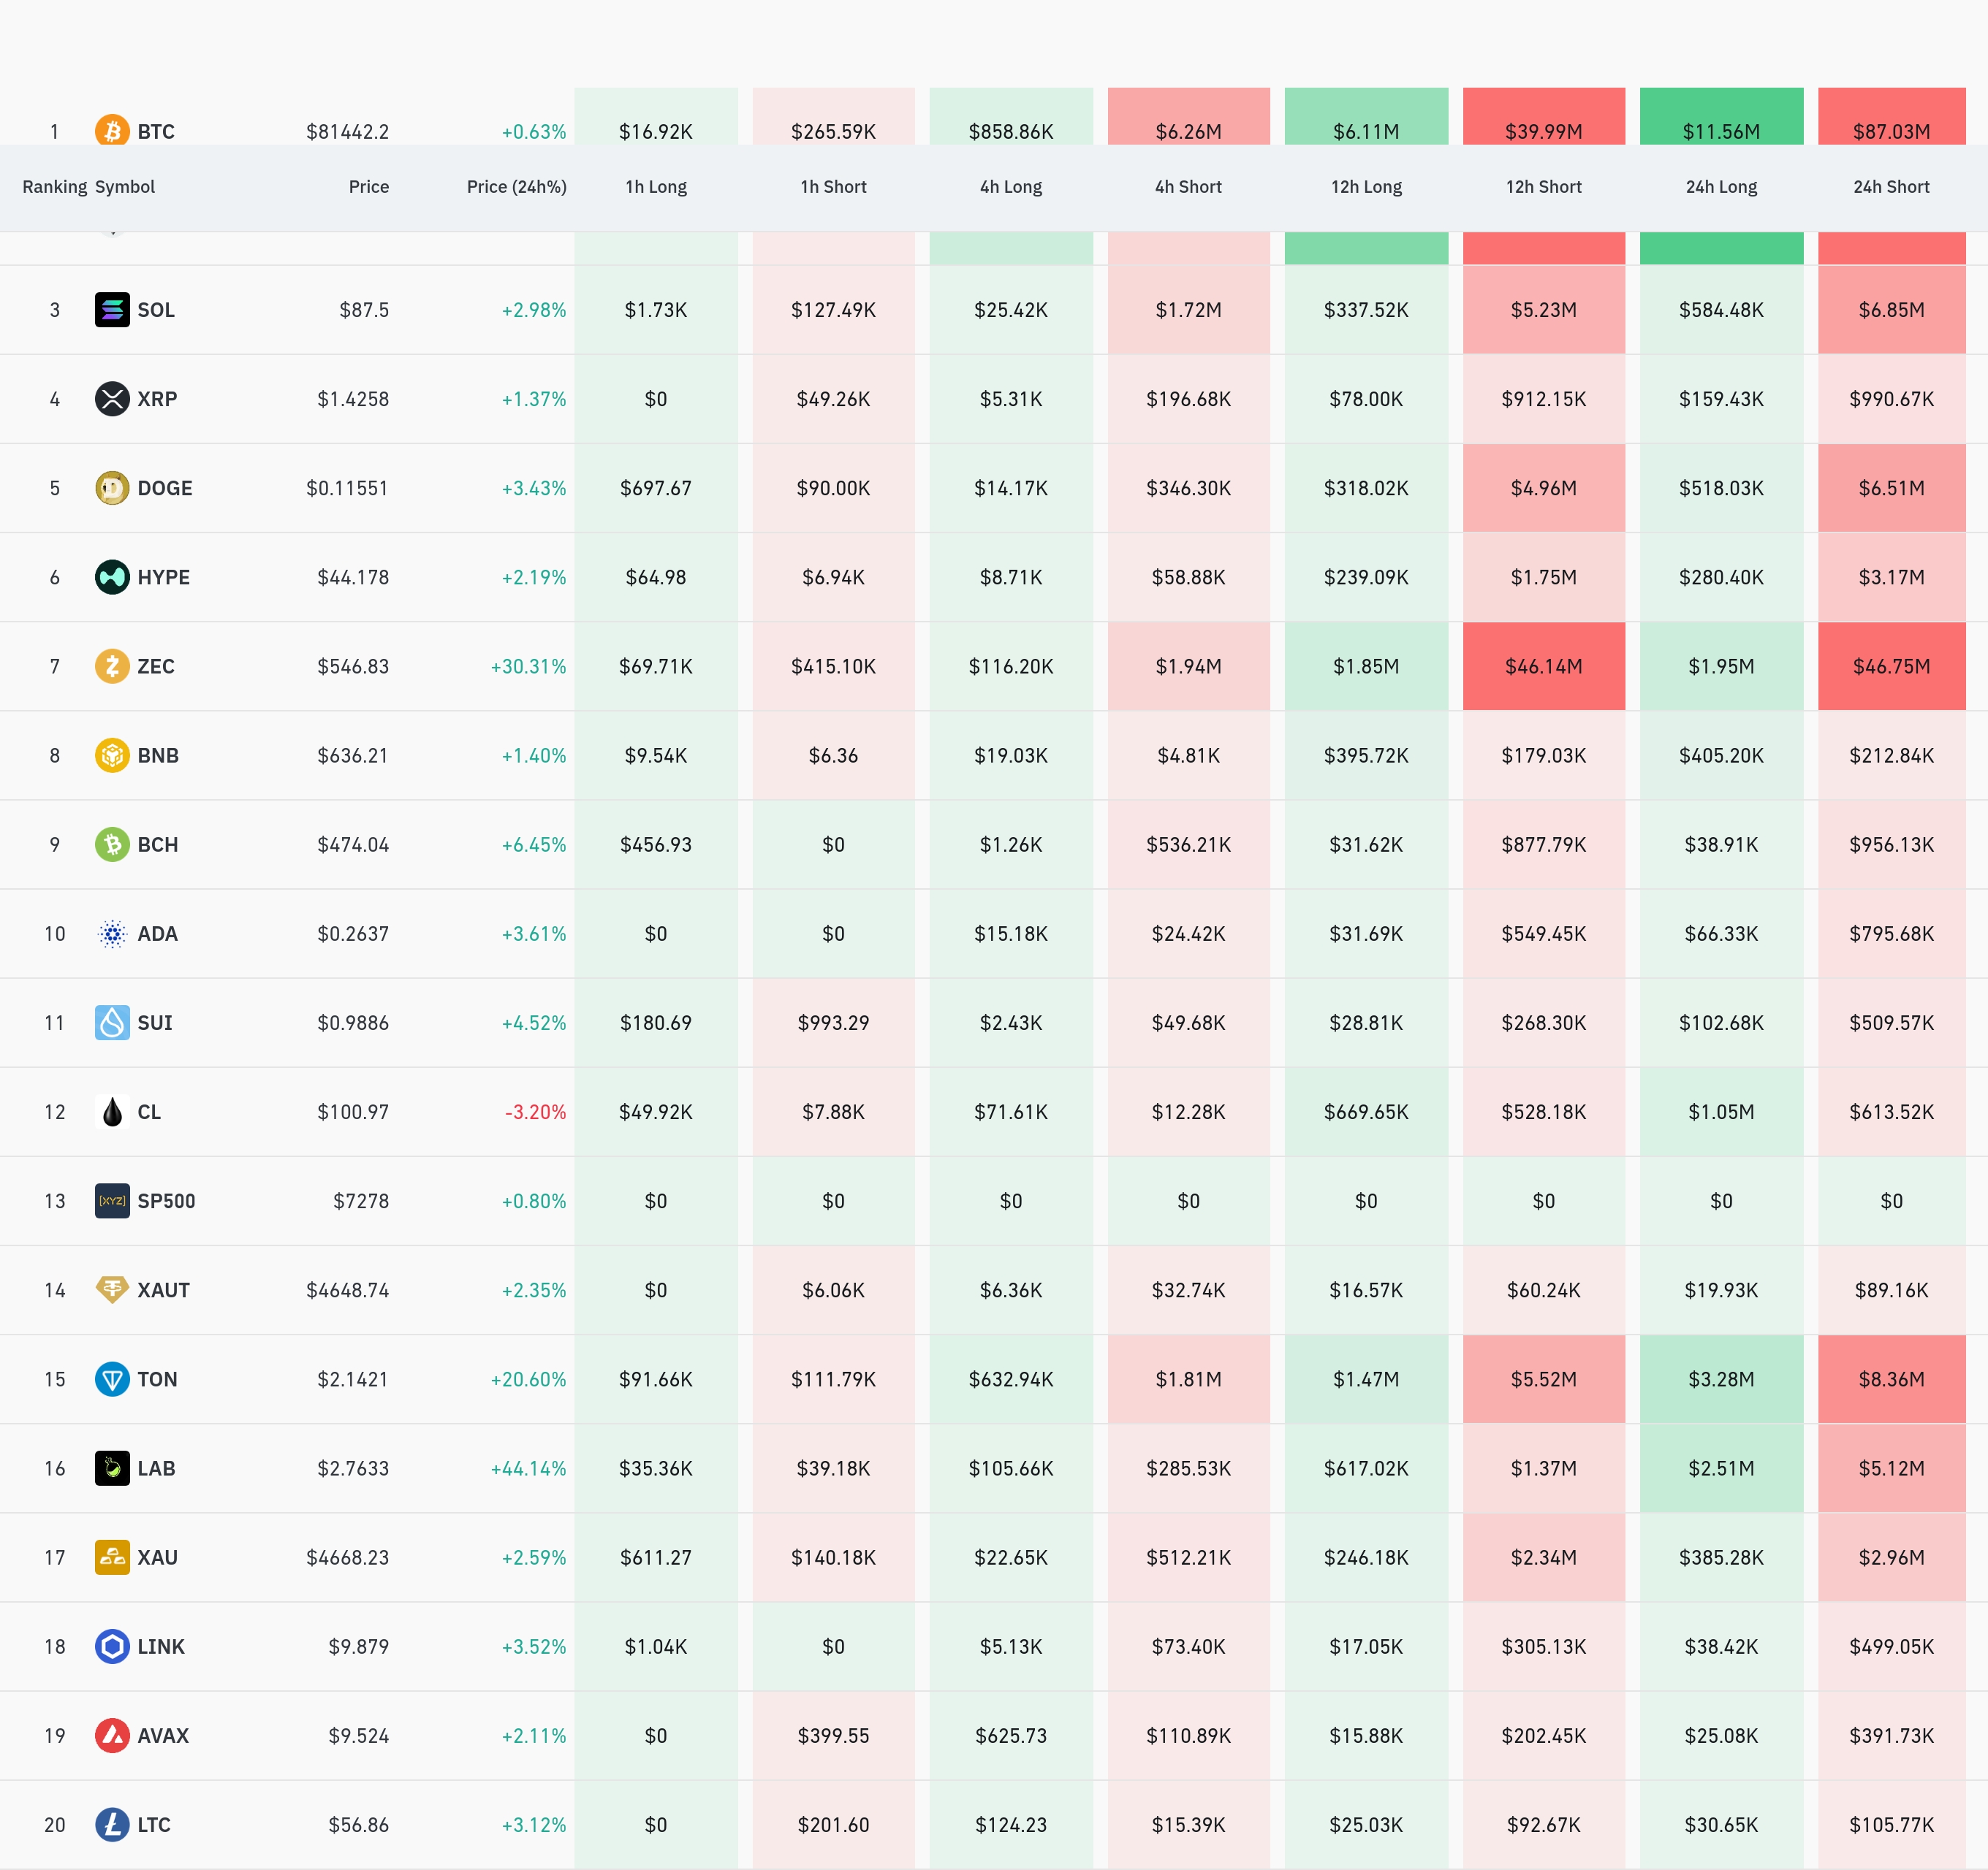Select SOL 4h Short cell $1.72M
This screenshot has width=1988, height=1870.
[1189, 310]
